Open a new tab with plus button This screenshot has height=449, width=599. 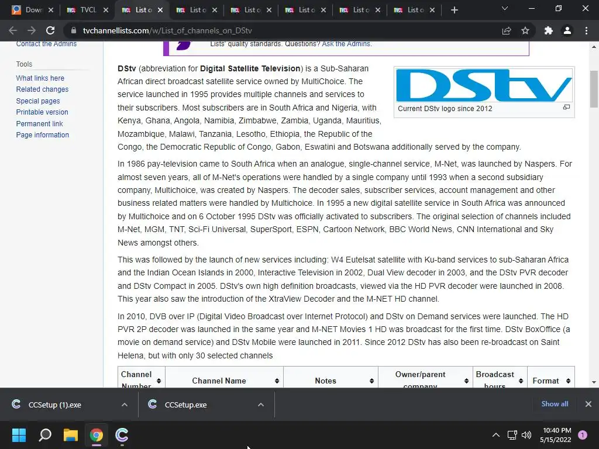454,10
